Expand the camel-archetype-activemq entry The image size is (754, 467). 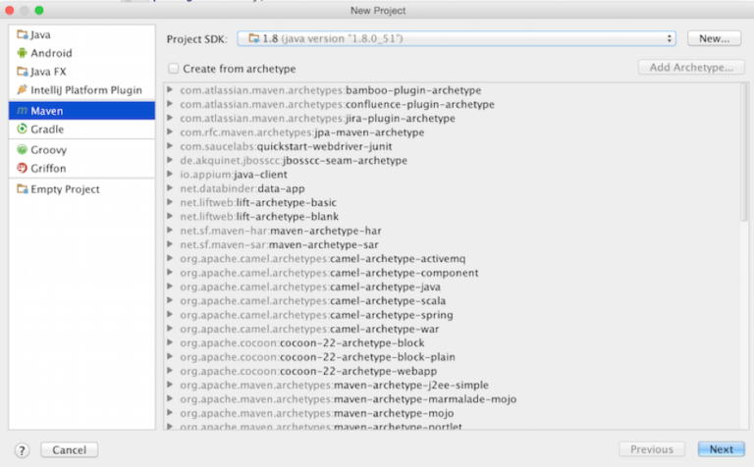click(171, 259)
